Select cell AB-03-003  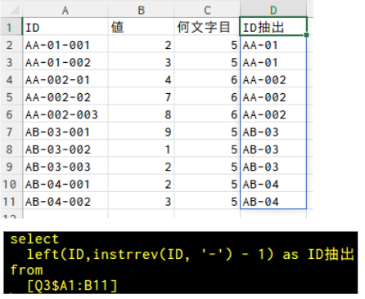tap(65, 167)
